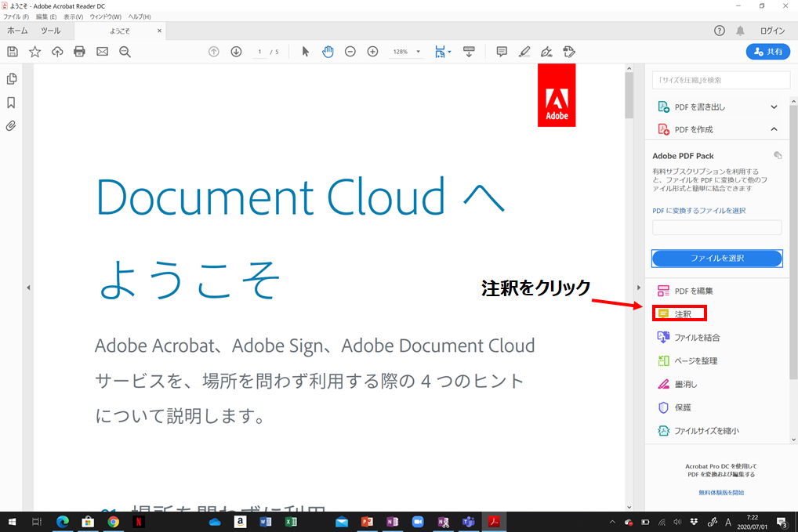Click the scroll mode toolbar icon
The height and width of the screenshot is (532, 798).
469,52
